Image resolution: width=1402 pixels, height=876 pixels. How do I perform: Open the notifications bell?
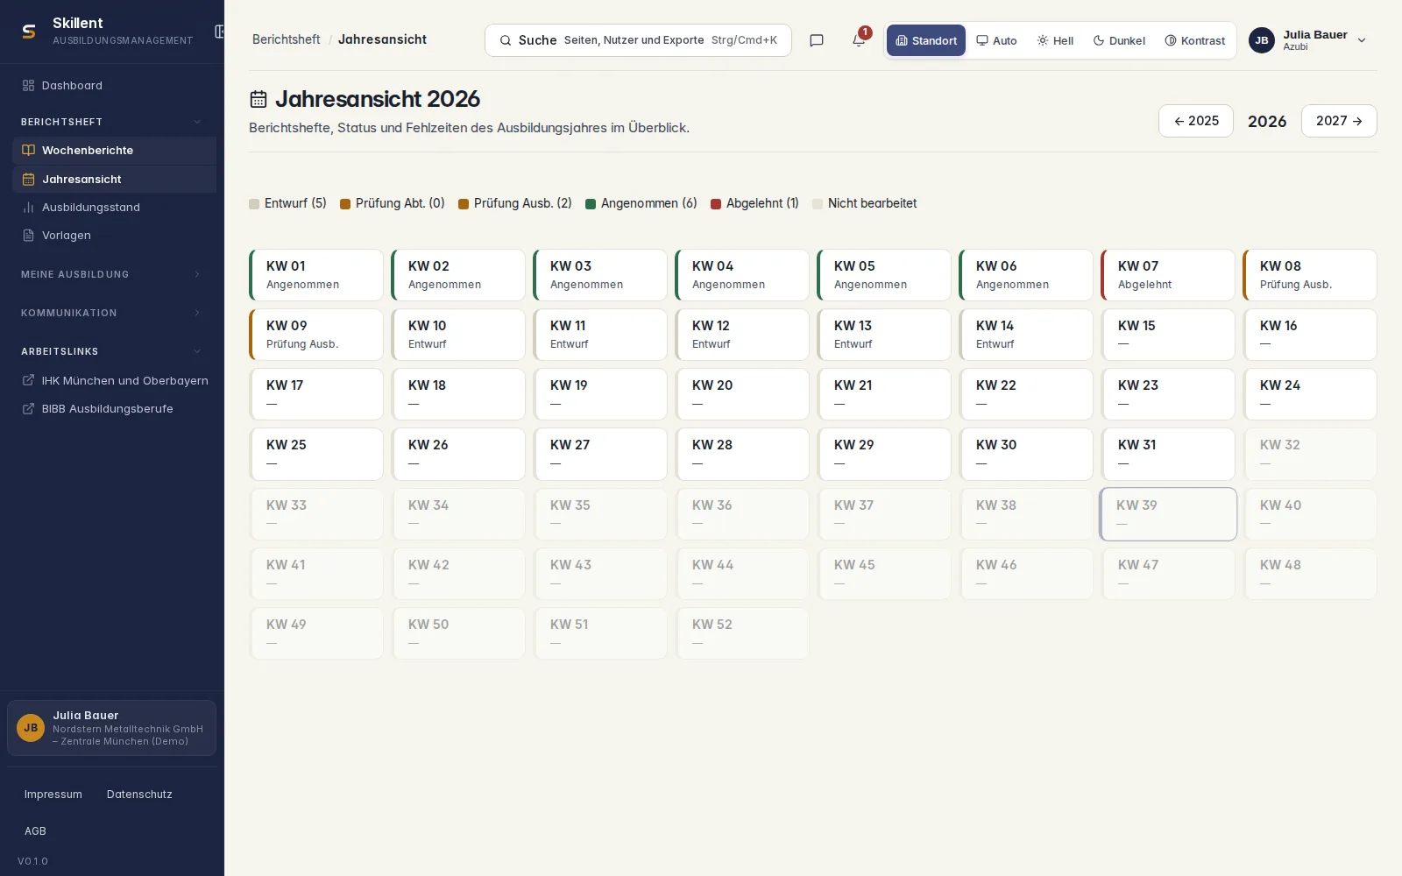(859, 40)
